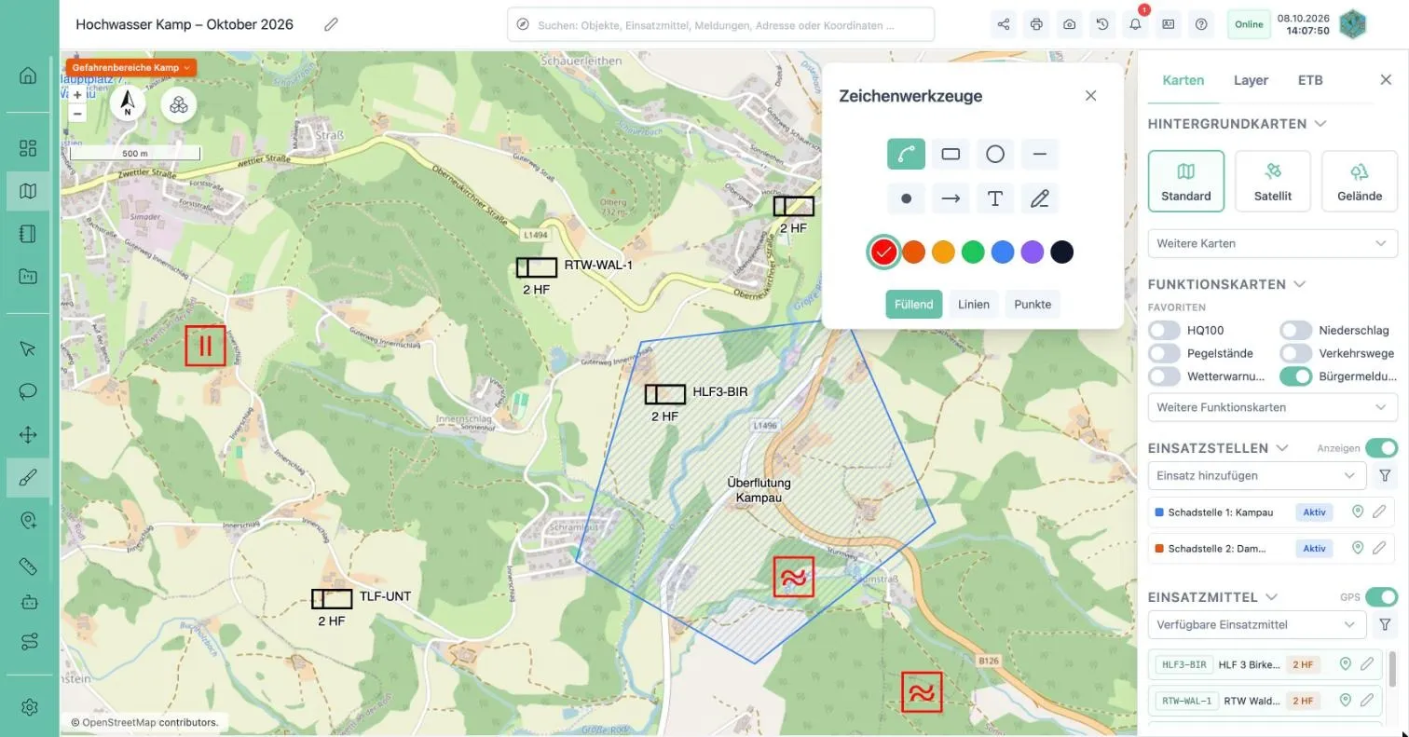Pick the green color swatch

(973, 252)
